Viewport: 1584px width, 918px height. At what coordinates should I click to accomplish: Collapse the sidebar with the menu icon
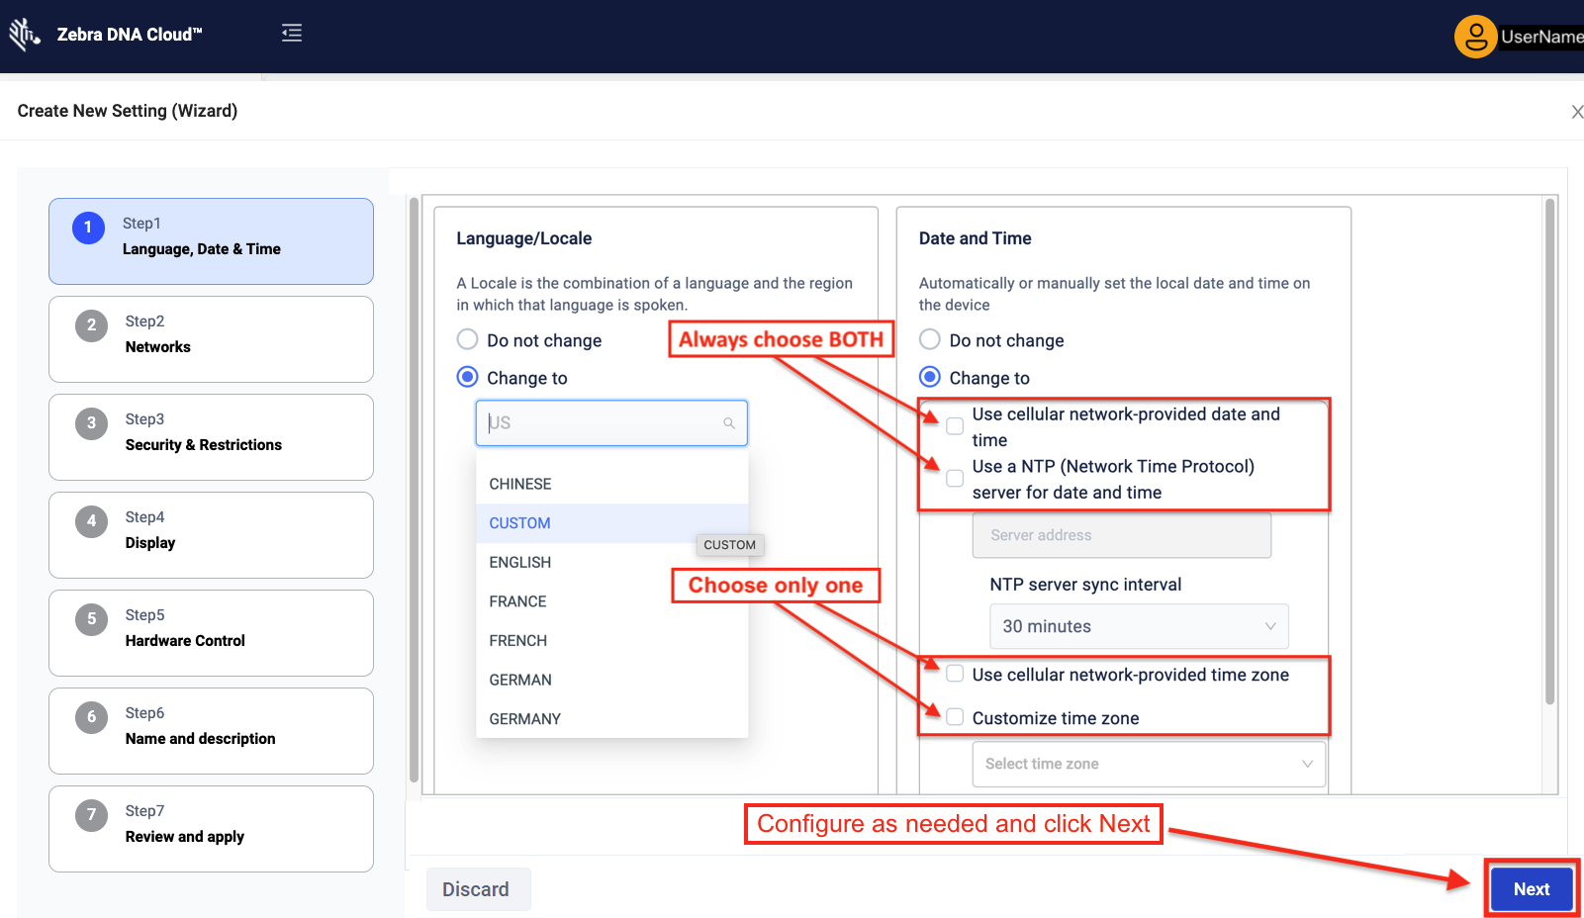[292, 34]
